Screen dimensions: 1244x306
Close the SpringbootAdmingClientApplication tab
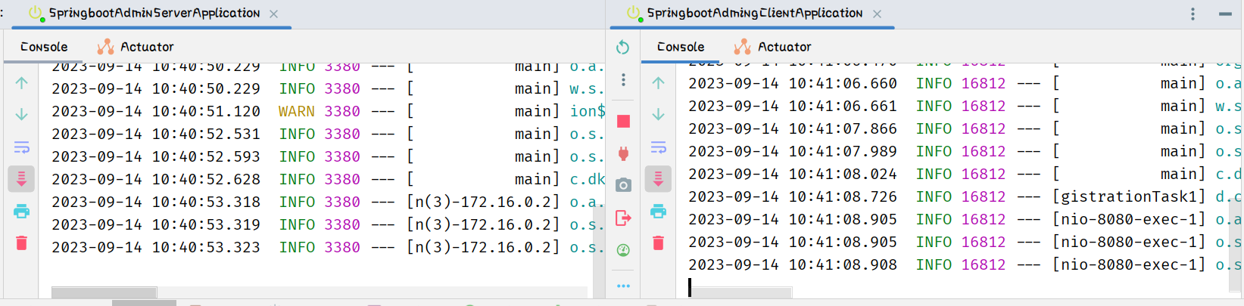point(877,14)
